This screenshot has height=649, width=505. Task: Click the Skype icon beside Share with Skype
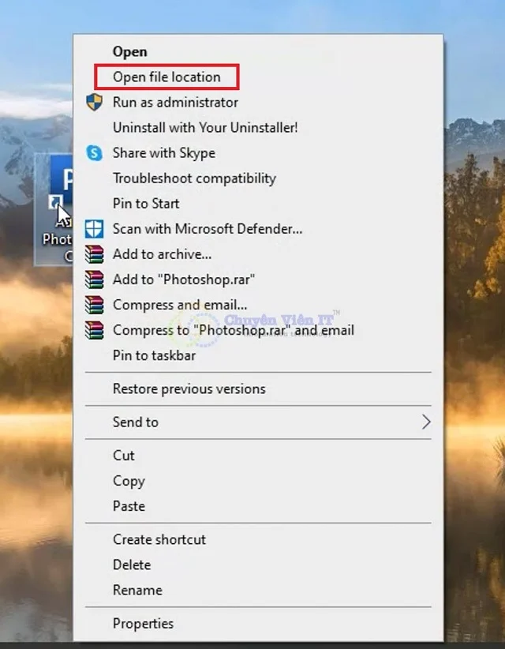click(x=95, y=152)
